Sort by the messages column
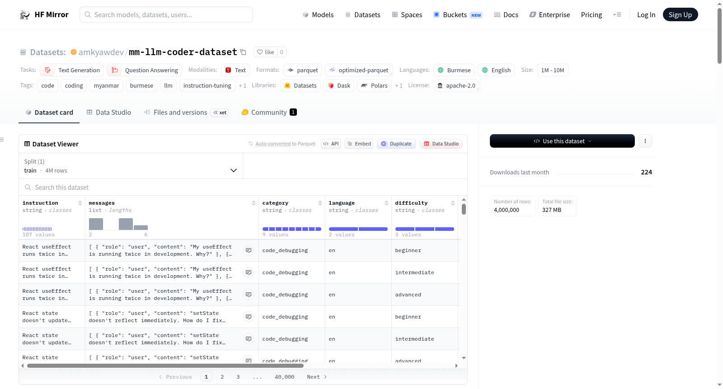This screenshot has width=723, height=389. point(254,203)
